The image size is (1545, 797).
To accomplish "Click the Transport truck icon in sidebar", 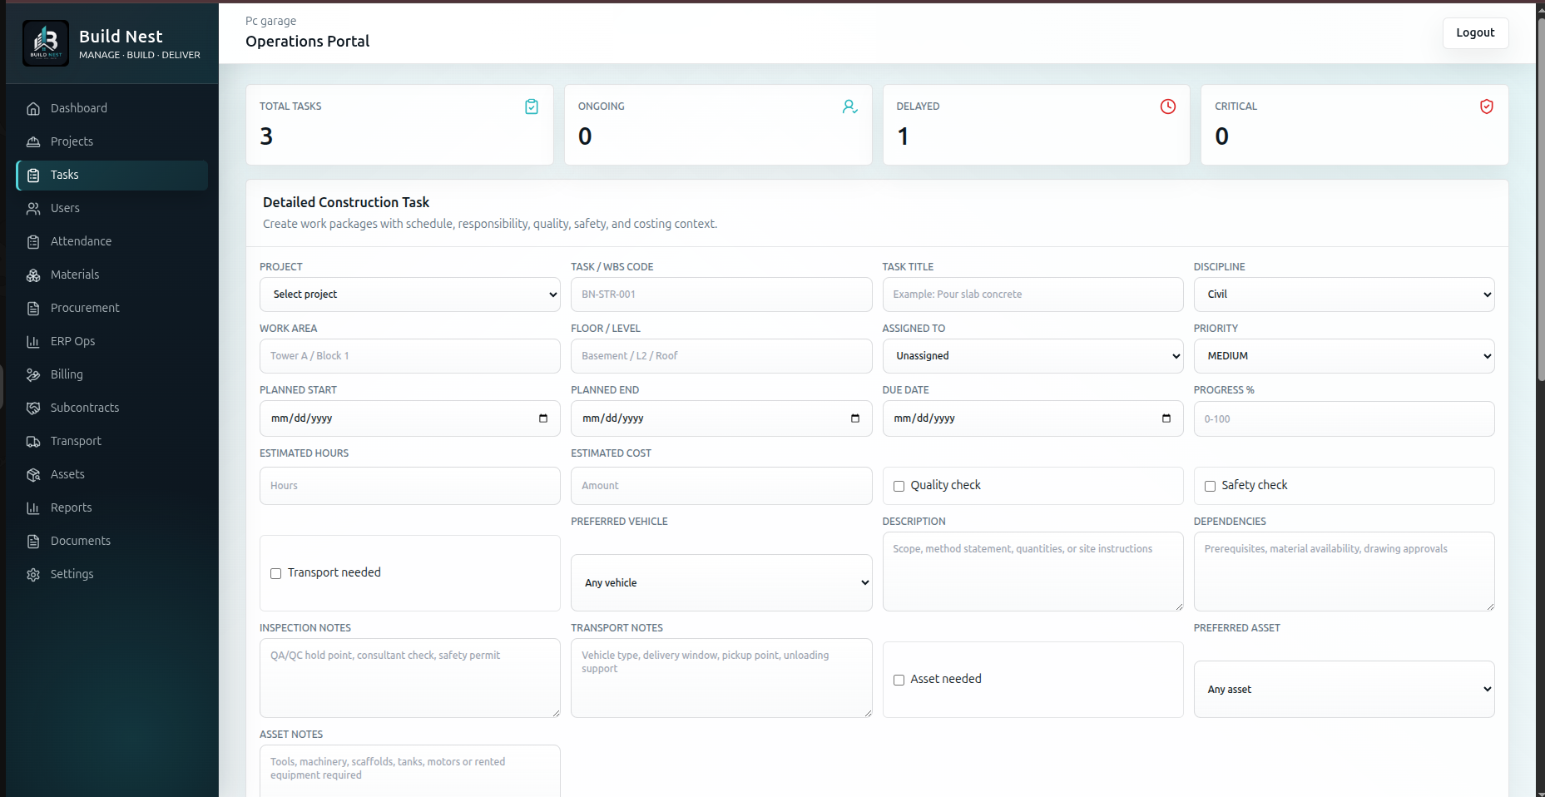I will point(33,441).
